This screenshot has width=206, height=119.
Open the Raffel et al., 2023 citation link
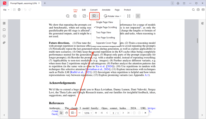click(x=81, y=72)
